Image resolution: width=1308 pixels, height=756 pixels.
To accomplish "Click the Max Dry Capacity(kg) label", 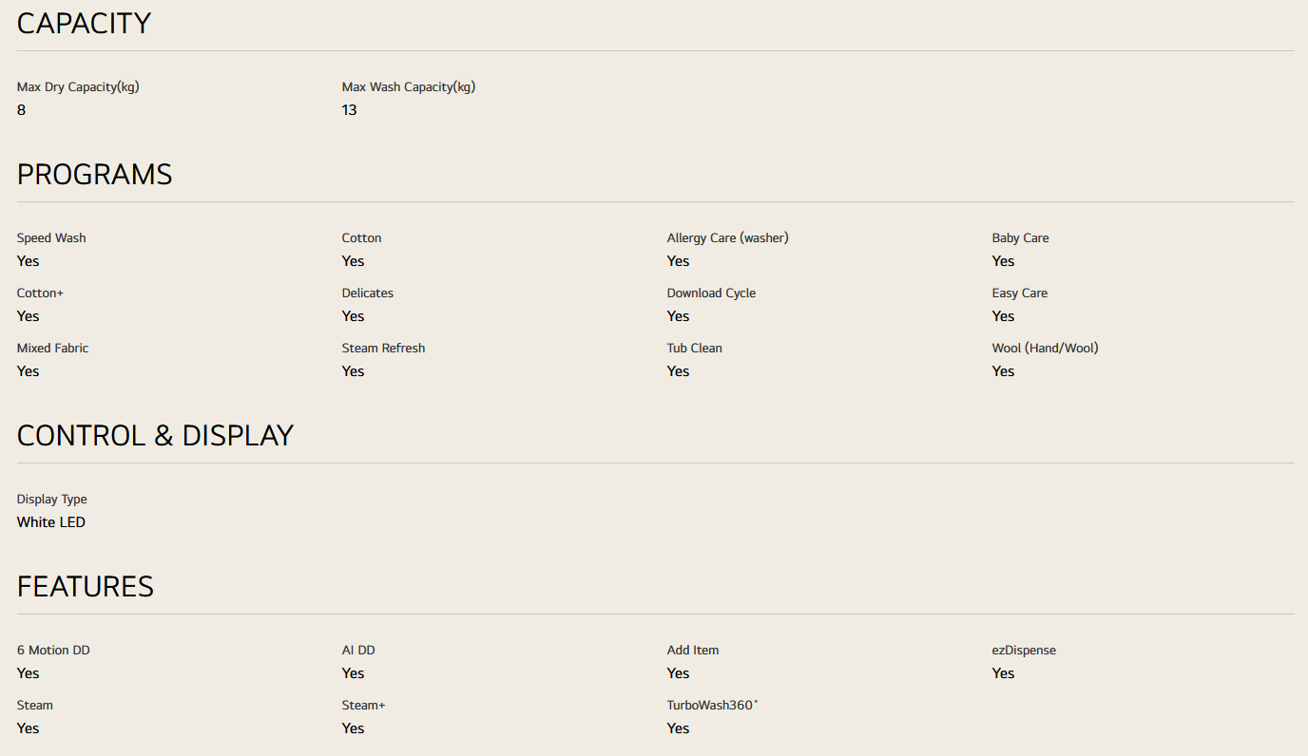I will (78, 87).
